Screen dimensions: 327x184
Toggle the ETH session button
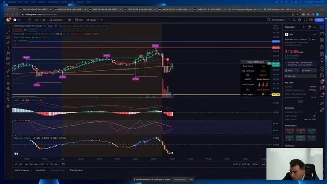255,165
